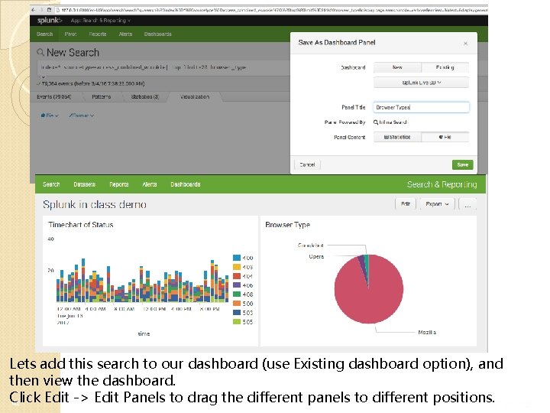Open Alerts in the lower dashboard nav
This screenshot has width=550, height=413.
point(150,184)
